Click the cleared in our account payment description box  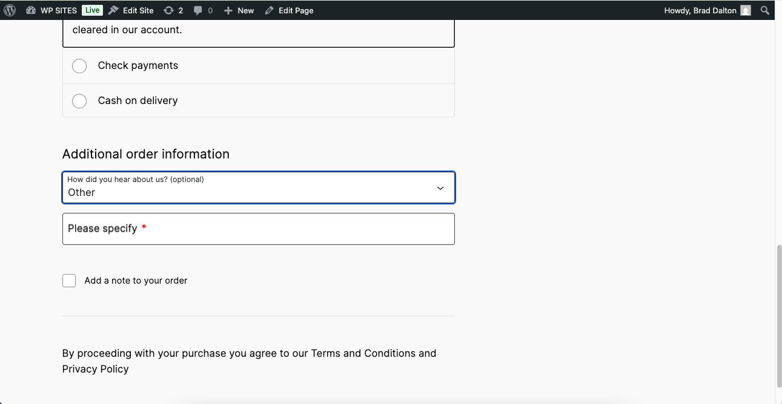[x=258, y=31]
